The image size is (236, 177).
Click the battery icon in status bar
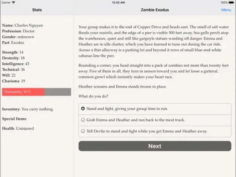[x=231, y=2]
